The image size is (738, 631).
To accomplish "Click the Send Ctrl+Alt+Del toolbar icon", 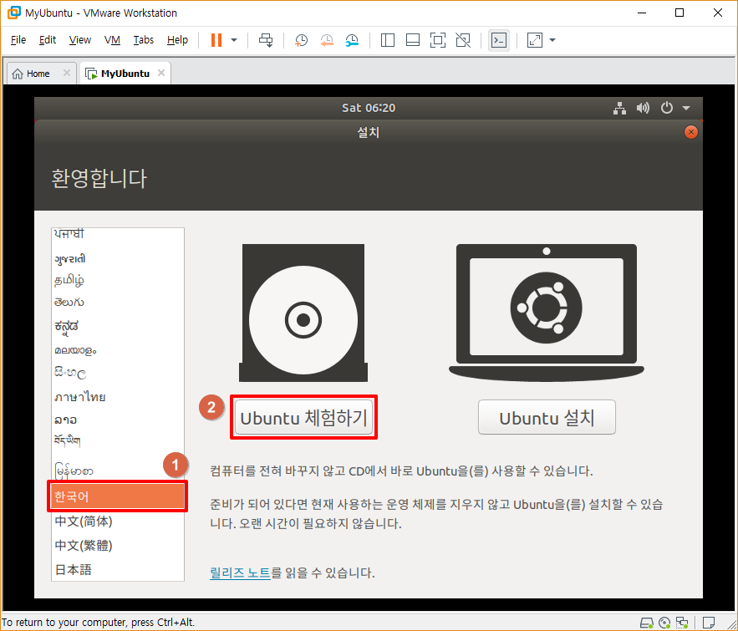I will pos(266,40).
